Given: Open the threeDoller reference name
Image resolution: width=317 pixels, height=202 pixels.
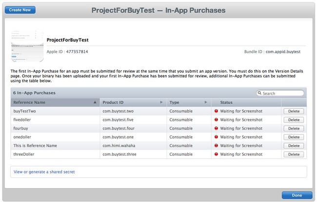Looking at the screenshot, I should tap(24, 154).
